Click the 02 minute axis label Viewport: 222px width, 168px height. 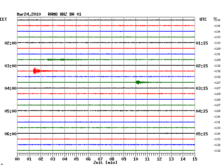41,159
